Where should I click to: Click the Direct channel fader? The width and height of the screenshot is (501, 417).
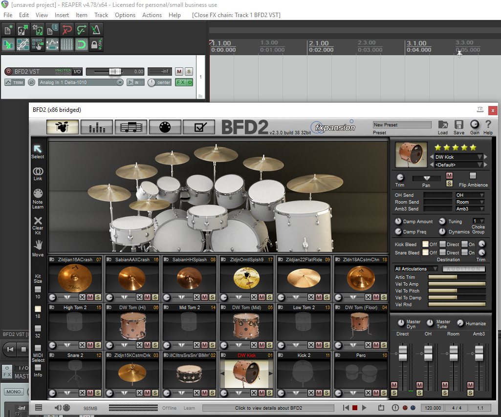pyautogui.click(x=403, y=353)
